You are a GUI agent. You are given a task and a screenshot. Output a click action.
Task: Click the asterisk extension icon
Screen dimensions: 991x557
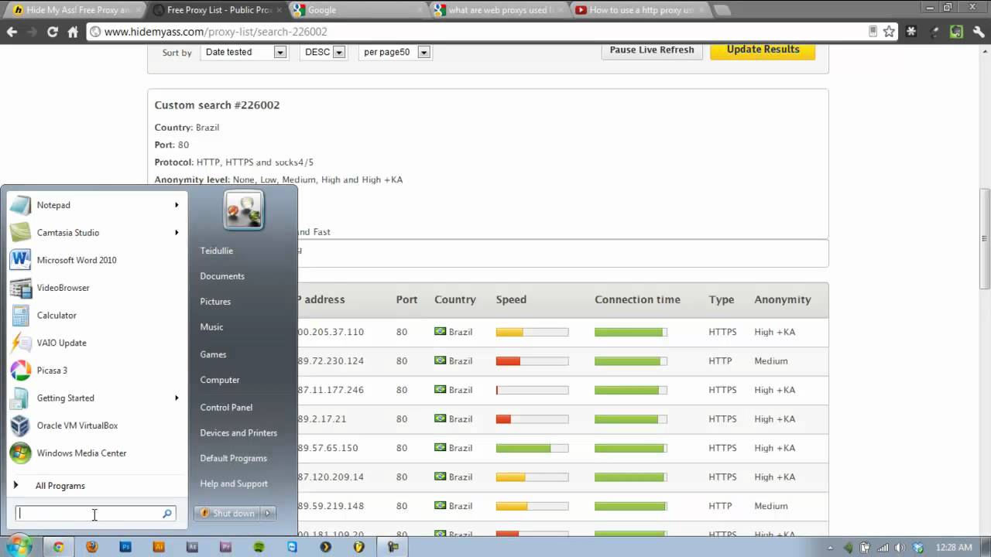coord(911,32)
